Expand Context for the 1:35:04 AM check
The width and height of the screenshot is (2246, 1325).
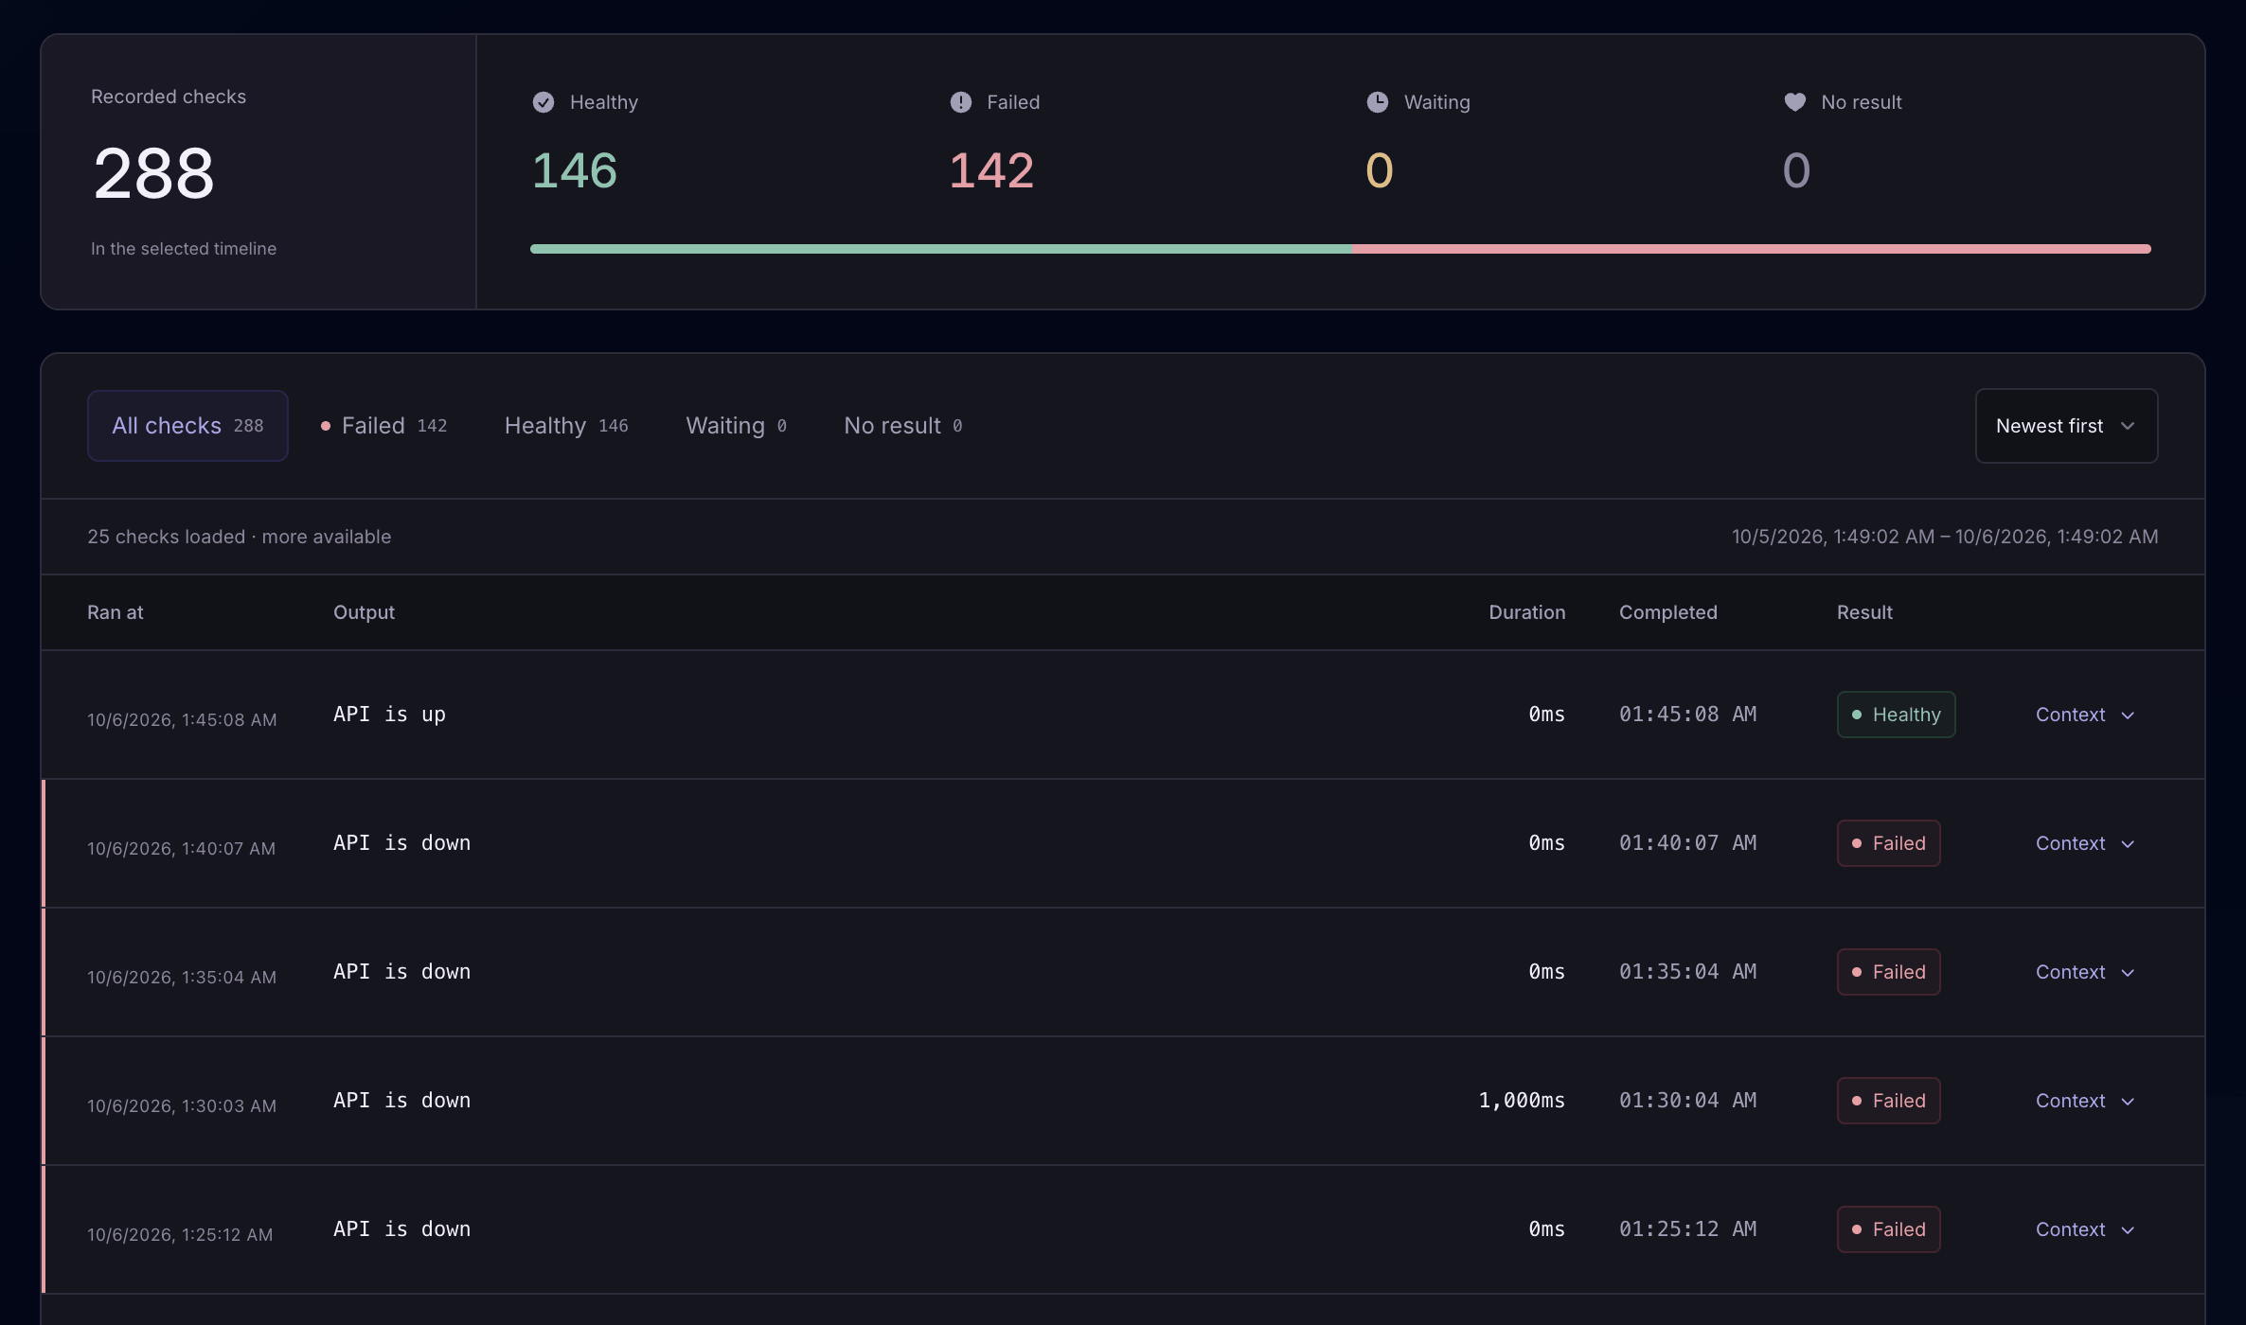[2085, 972]
